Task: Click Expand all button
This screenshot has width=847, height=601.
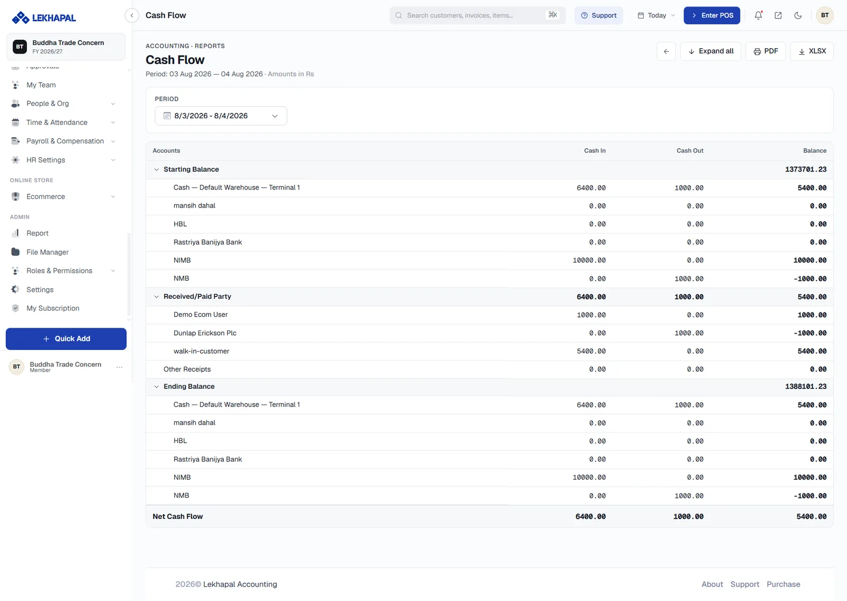Action: (x=710, y=51)
